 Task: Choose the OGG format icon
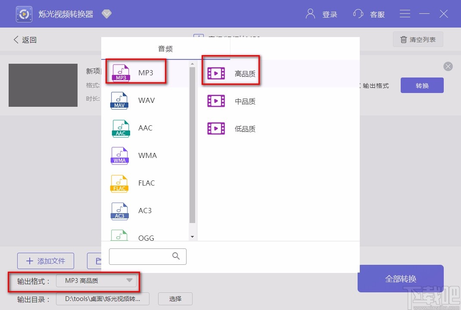point(119,236)
